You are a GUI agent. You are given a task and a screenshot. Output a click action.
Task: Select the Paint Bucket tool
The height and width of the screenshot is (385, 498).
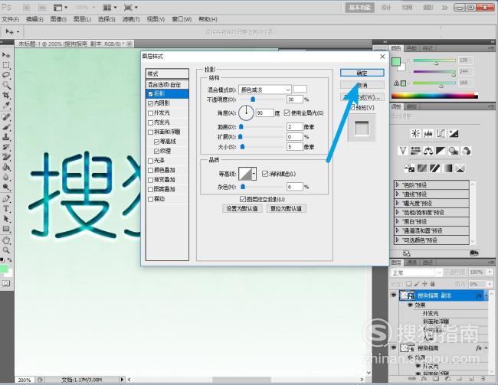coord(6,167)
